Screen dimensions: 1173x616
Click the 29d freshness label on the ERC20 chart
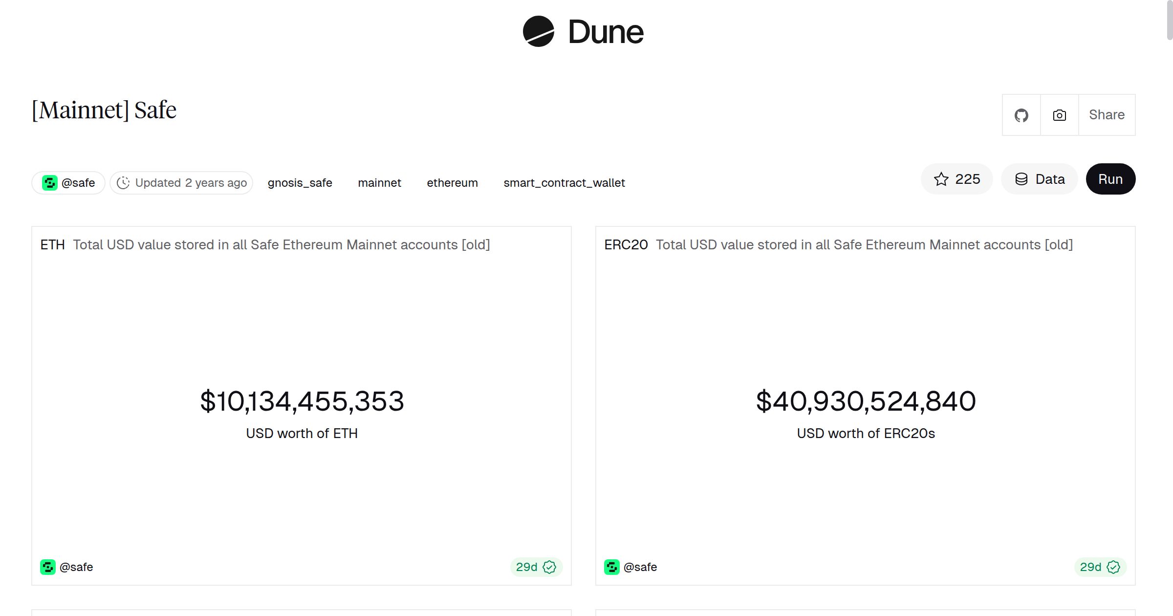click(1091, 567)
